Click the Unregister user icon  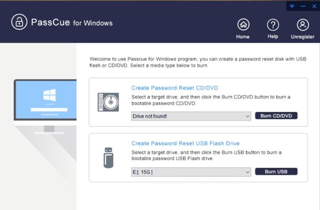(302, 25)
